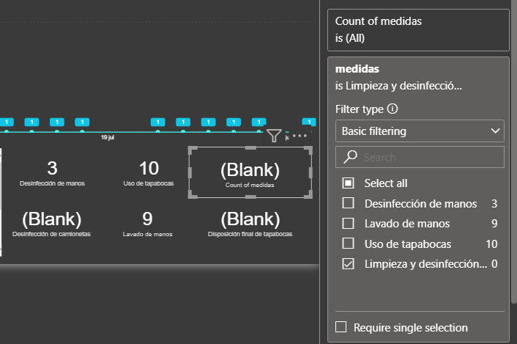The width and height of the screenshot is (517, 344).
Task: Uncheck Limpieza y desinfección filter option
Action: click(348, 264)
